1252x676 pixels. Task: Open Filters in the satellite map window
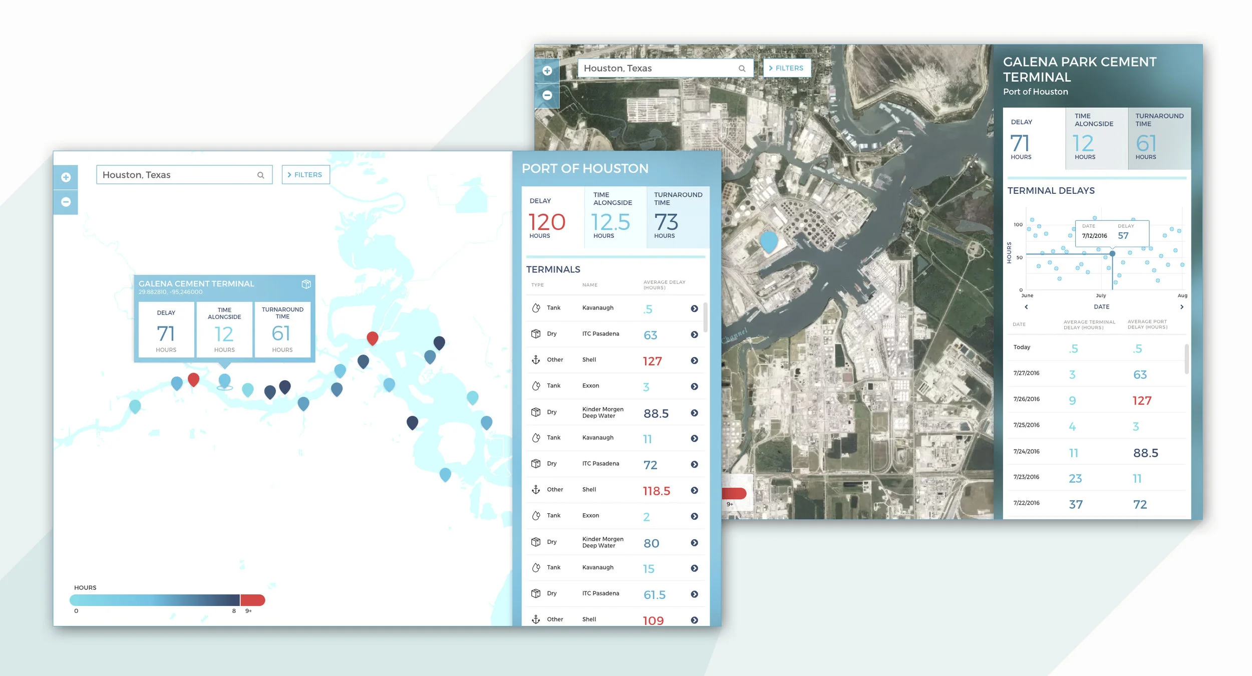point(787,68)
